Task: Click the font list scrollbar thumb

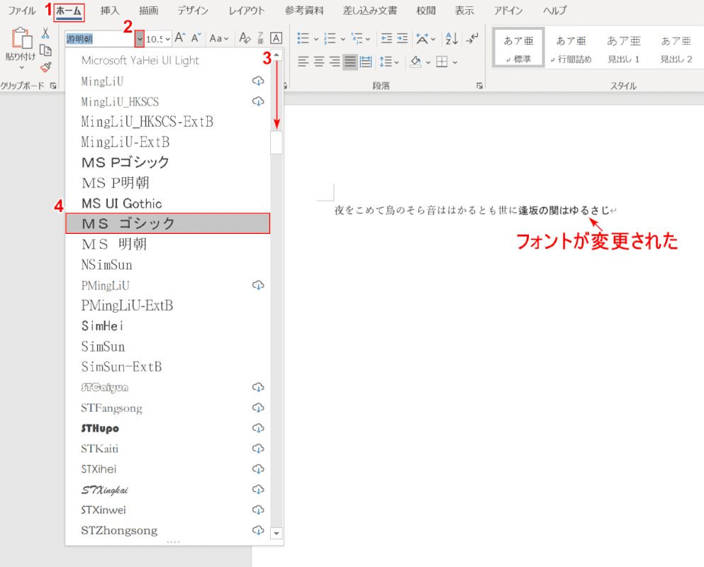Action: tap(276, 142)
